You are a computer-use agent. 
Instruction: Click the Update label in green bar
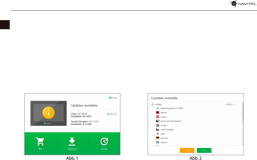tap(104, 149)
